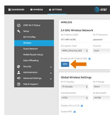
Task: Click the Security shield icon
Action: tap(19, 66)
